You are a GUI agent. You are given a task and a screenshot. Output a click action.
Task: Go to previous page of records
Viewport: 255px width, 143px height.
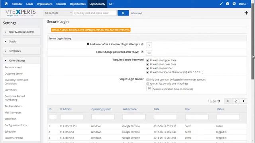point(228,101)
